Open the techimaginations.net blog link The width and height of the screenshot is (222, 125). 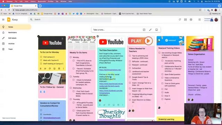tap(110, 70)
